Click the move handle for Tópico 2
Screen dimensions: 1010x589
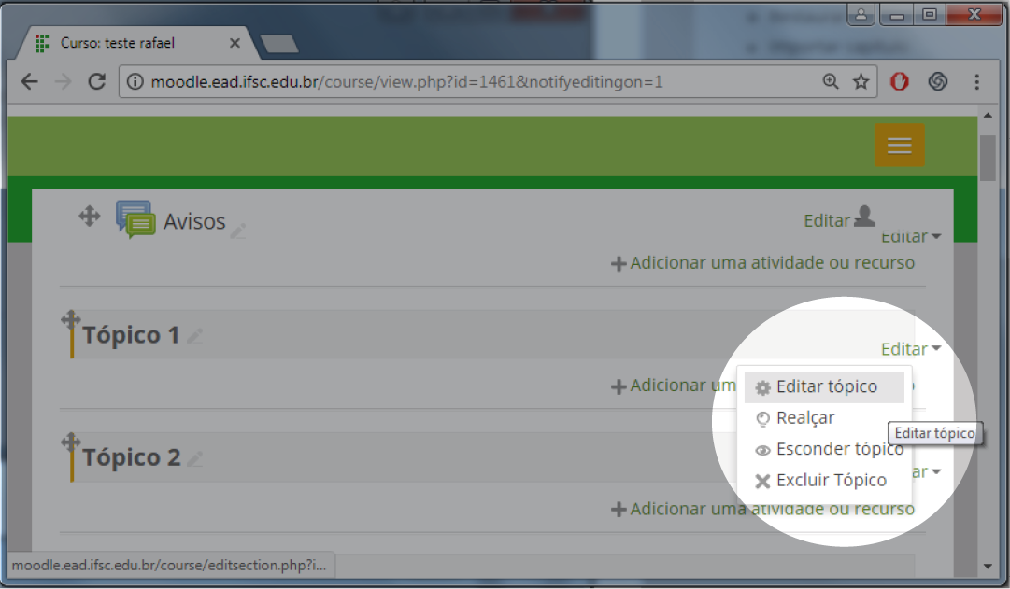pyautogui.click(x=70, y=442)
